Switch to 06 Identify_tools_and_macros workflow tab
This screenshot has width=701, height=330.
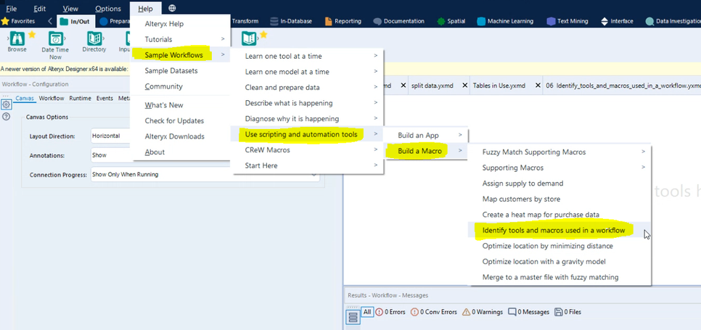tap(623, 86)
